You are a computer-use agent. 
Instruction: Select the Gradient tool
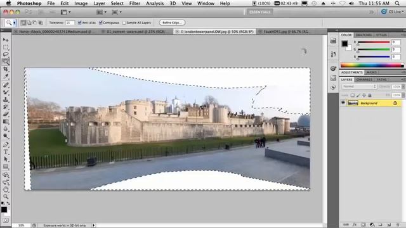(6, 122)
